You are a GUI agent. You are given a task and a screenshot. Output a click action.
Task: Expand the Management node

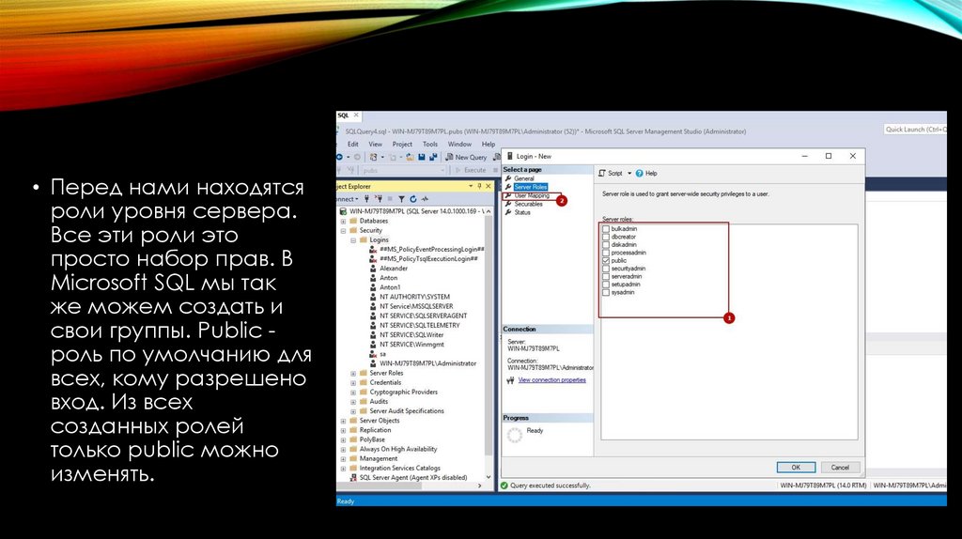point(344,459)
